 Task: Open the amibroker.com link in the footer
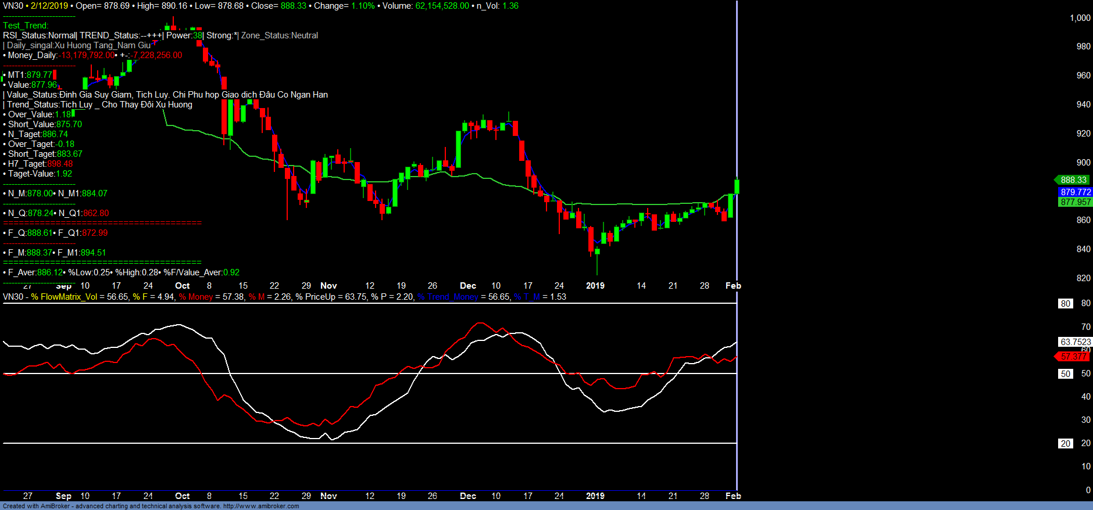tap(260, 506)
